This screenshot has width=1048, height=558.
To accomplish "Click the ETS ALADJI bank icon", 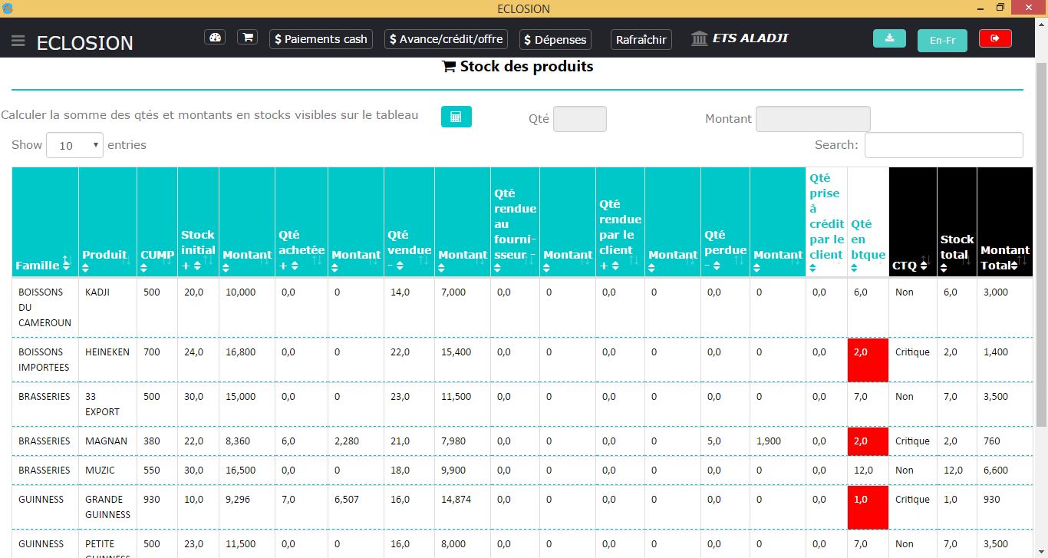I will (x=699, y=38).
